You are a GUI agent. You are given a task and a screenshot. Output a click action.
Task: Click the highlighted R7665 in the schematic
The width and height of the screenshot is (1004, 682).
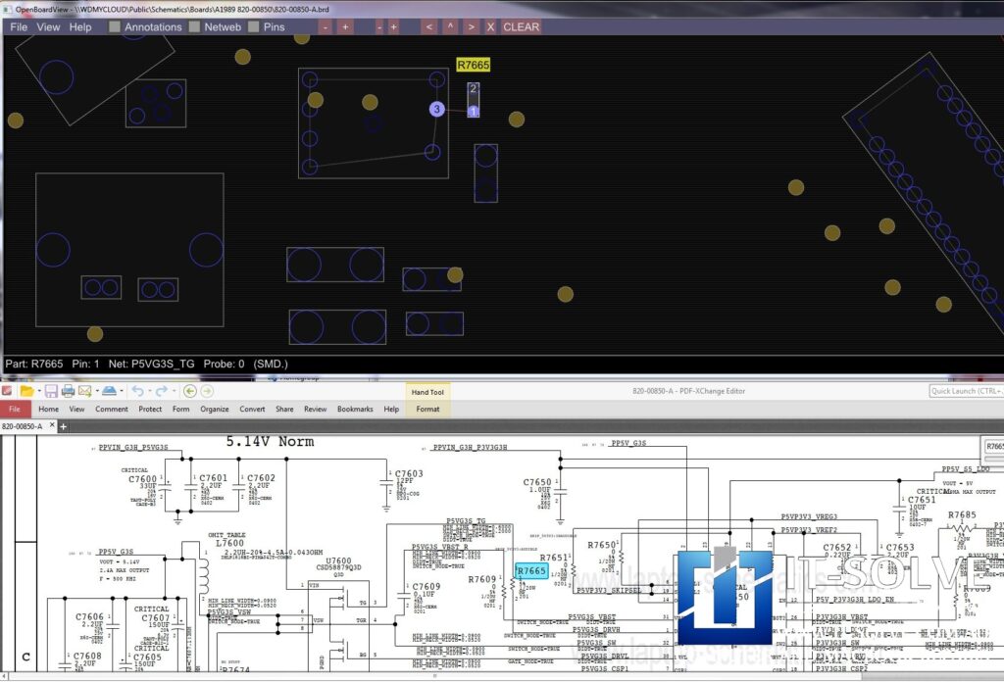pos(531,570)
